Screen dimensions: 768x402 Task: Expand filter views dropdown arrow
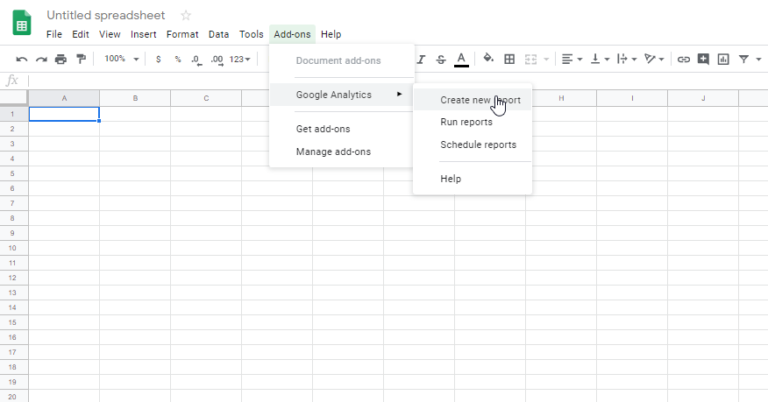[758, 60]
